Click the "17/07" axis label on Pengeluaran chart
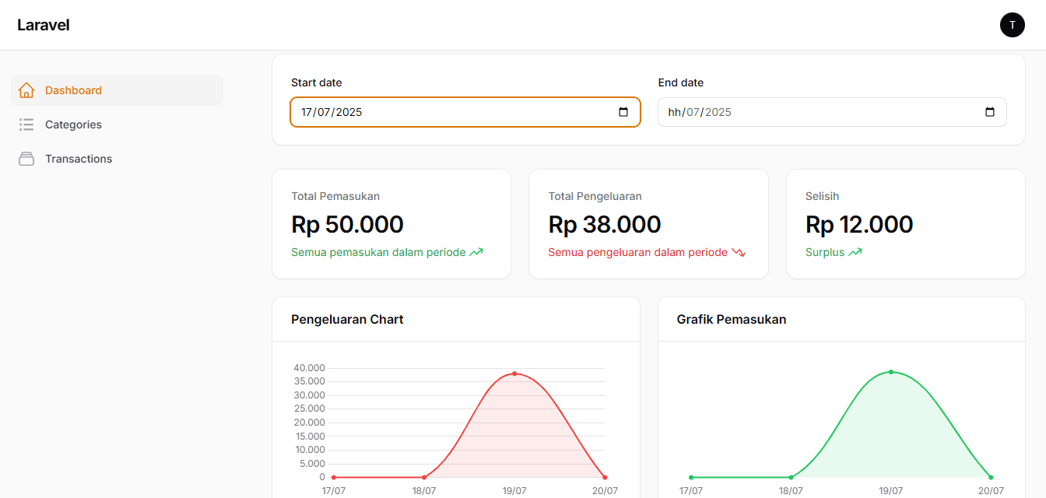Screen dimensions: 1046x498 coord(334,491)
